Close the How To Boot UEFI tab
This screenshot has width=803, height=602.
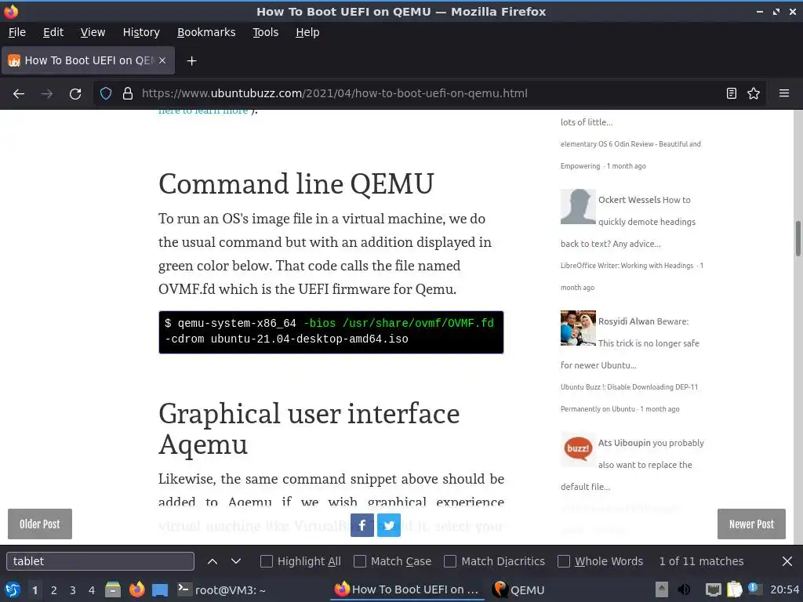point(162,60)
